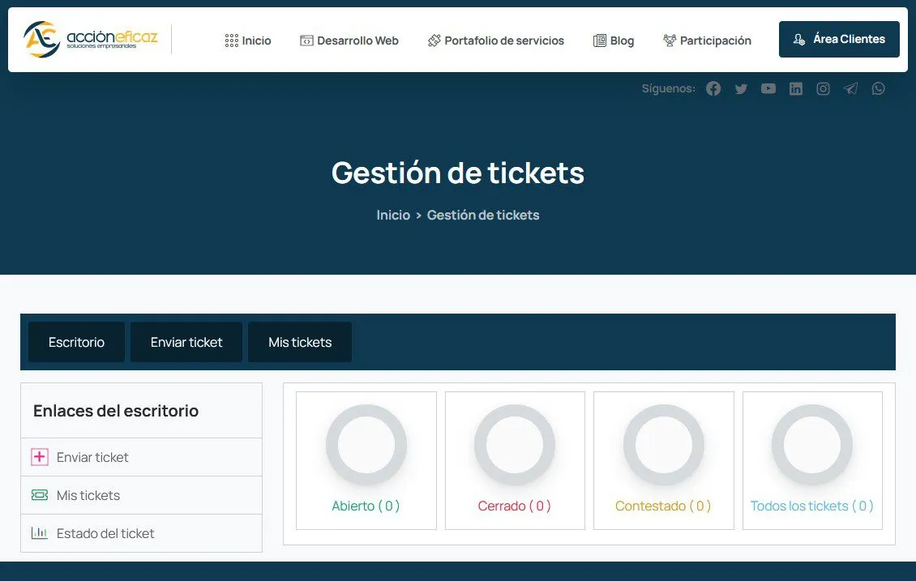The width and height of the screenshot is (916, 581).
Task: Click the Área Clientes button
Action: click(x=839, y=39)
